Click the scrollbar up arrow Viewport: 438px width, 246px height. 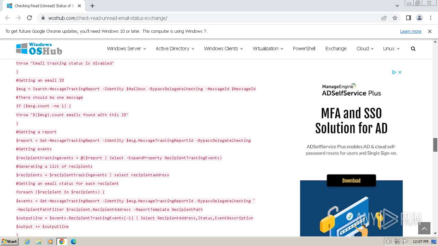pyautogui.click(x=435, y=42)
